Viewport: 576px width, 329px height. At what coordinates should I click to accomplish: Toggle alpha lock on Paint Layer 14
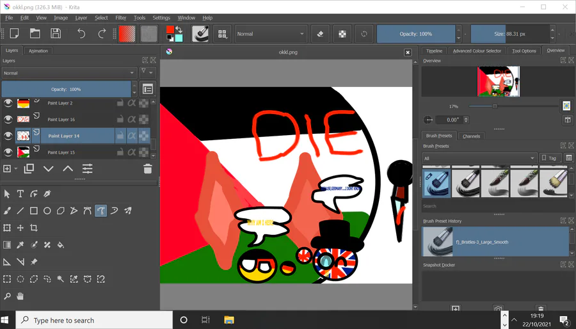(131, 136)
